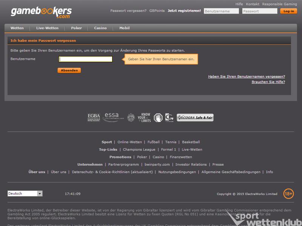302x226 pixels.
Task: Open the Live-Wetten menu tab
Action: point(48,28)
